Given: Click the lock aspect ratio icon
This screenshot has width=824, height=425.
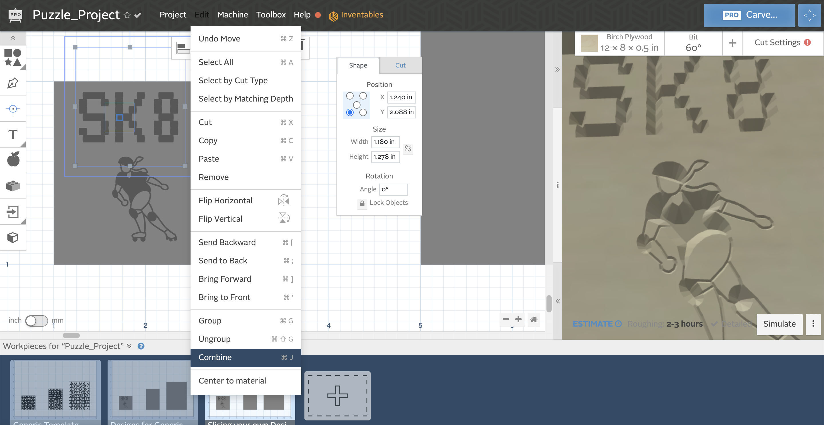Looking at the screenshot, I should tap(408, 149).
